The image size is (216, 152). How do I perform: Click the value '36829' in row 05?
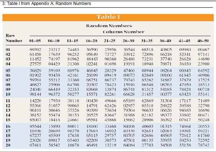35,71
